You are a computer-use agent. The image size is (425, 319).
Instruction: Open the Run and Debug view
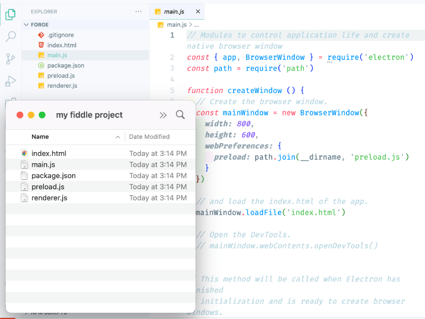pyautogui.click(x=11, y=81)
